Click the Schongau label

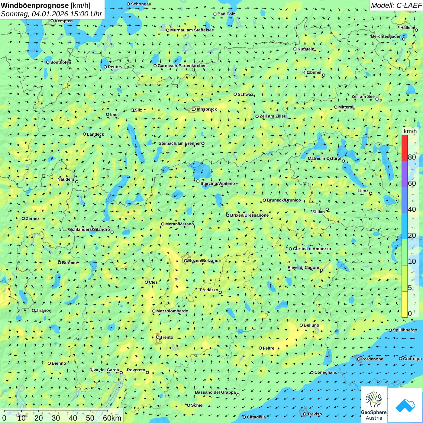[141, 4]
